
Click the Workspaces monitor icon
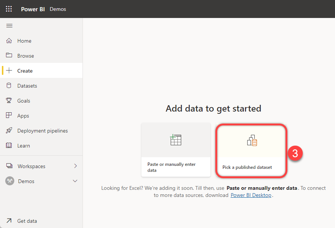pos(9,166)
